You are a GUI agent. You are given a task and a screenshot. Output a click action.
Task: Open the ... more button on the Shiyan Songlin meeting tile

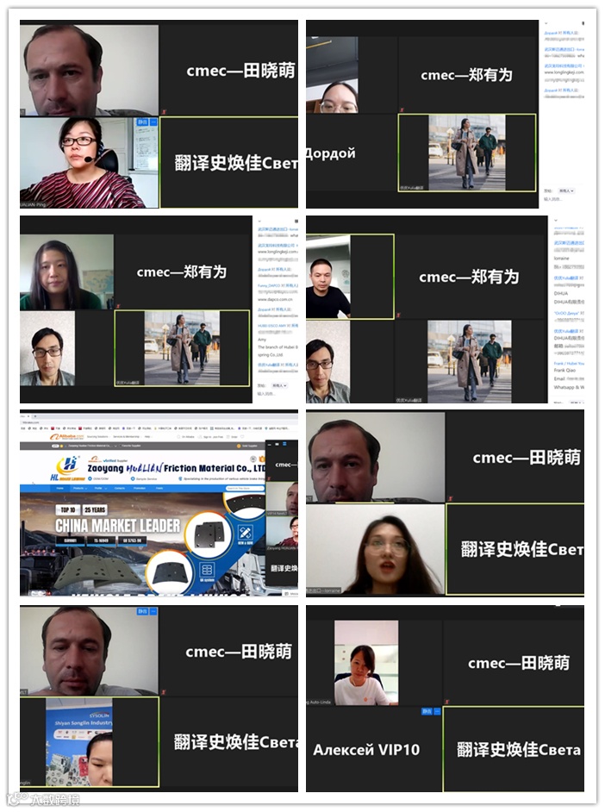153,612
